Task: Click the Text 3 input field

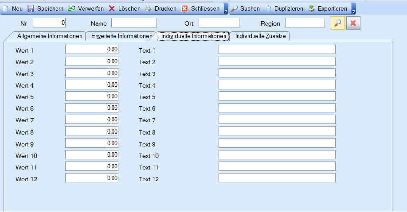Action: coord(277,73)
